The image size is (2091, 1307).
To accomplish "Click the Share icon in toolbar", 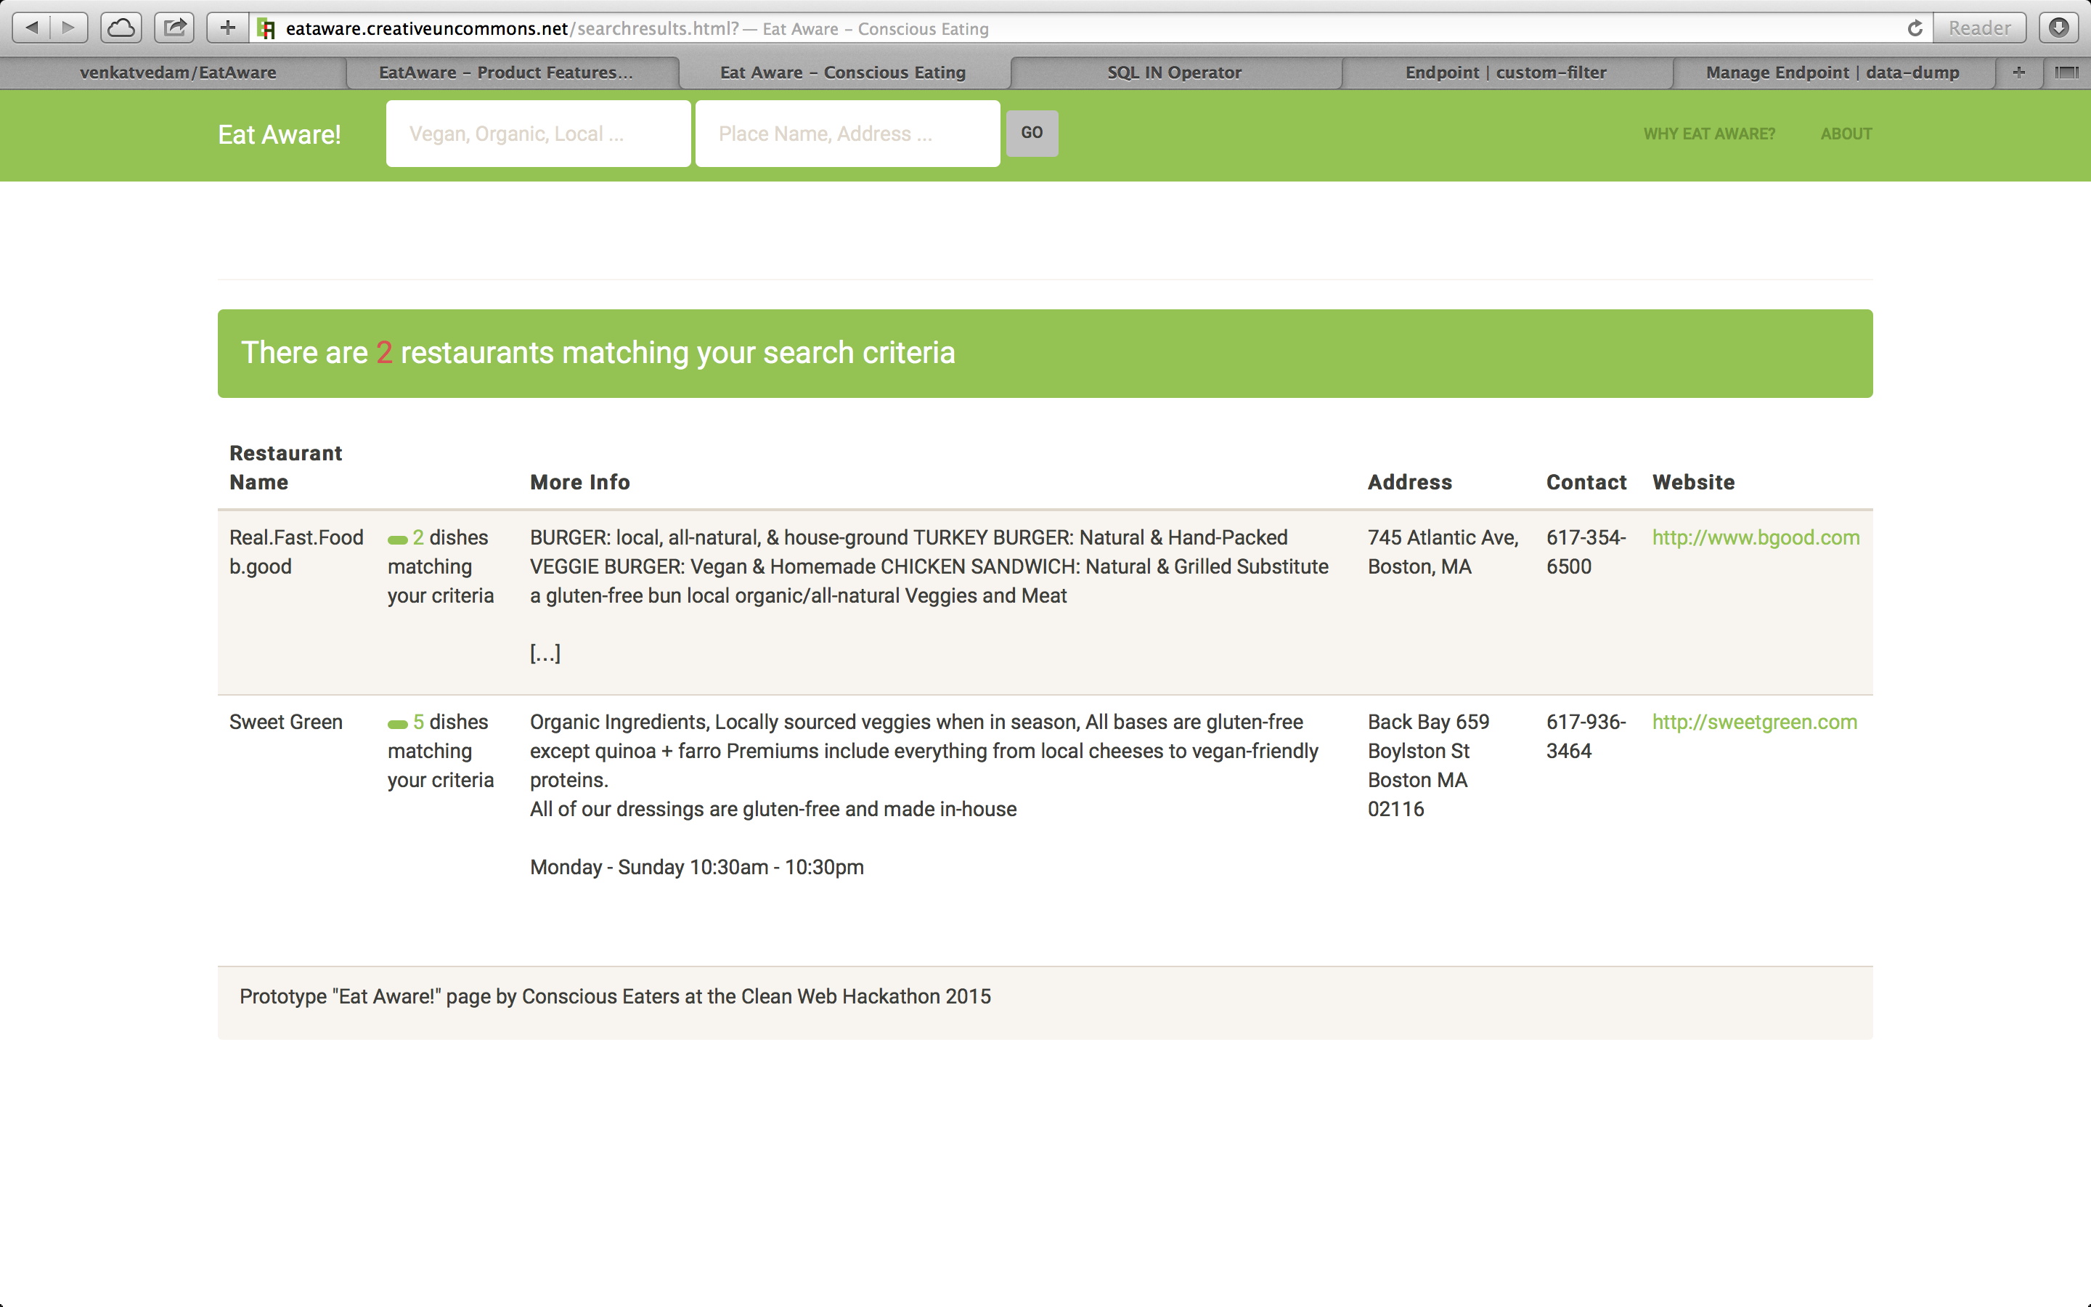I will click(174, 28).
